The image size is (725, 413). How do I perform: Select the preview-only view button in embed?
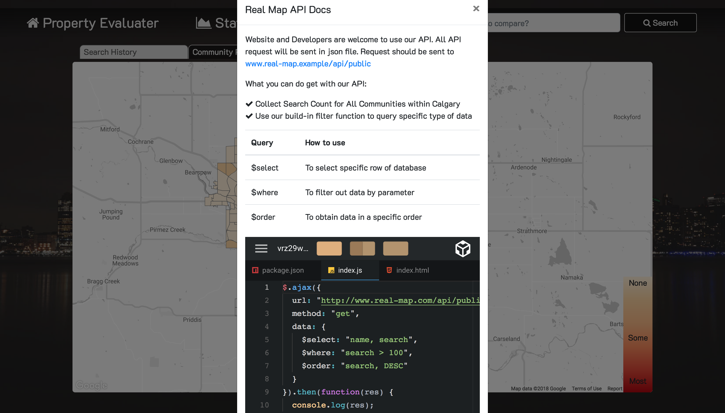(x=395, y=249)
